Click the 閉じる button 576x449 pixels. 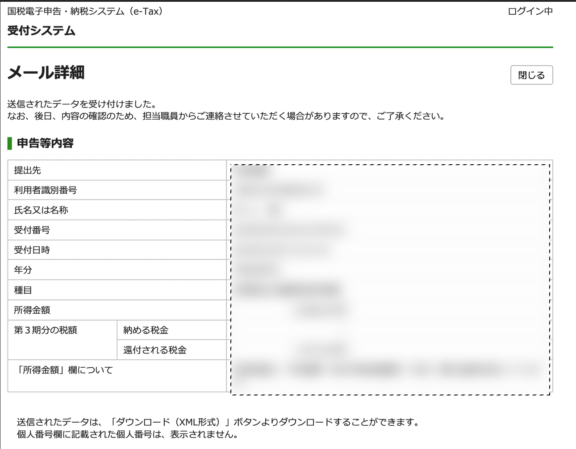531,75
